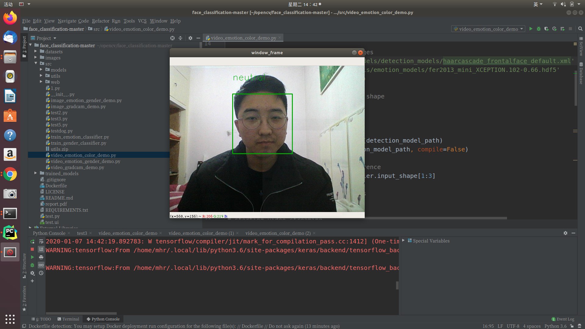This screenshot has width=585, height=329.
Task: Toggle scroll to end in console output
Action: 41,249
